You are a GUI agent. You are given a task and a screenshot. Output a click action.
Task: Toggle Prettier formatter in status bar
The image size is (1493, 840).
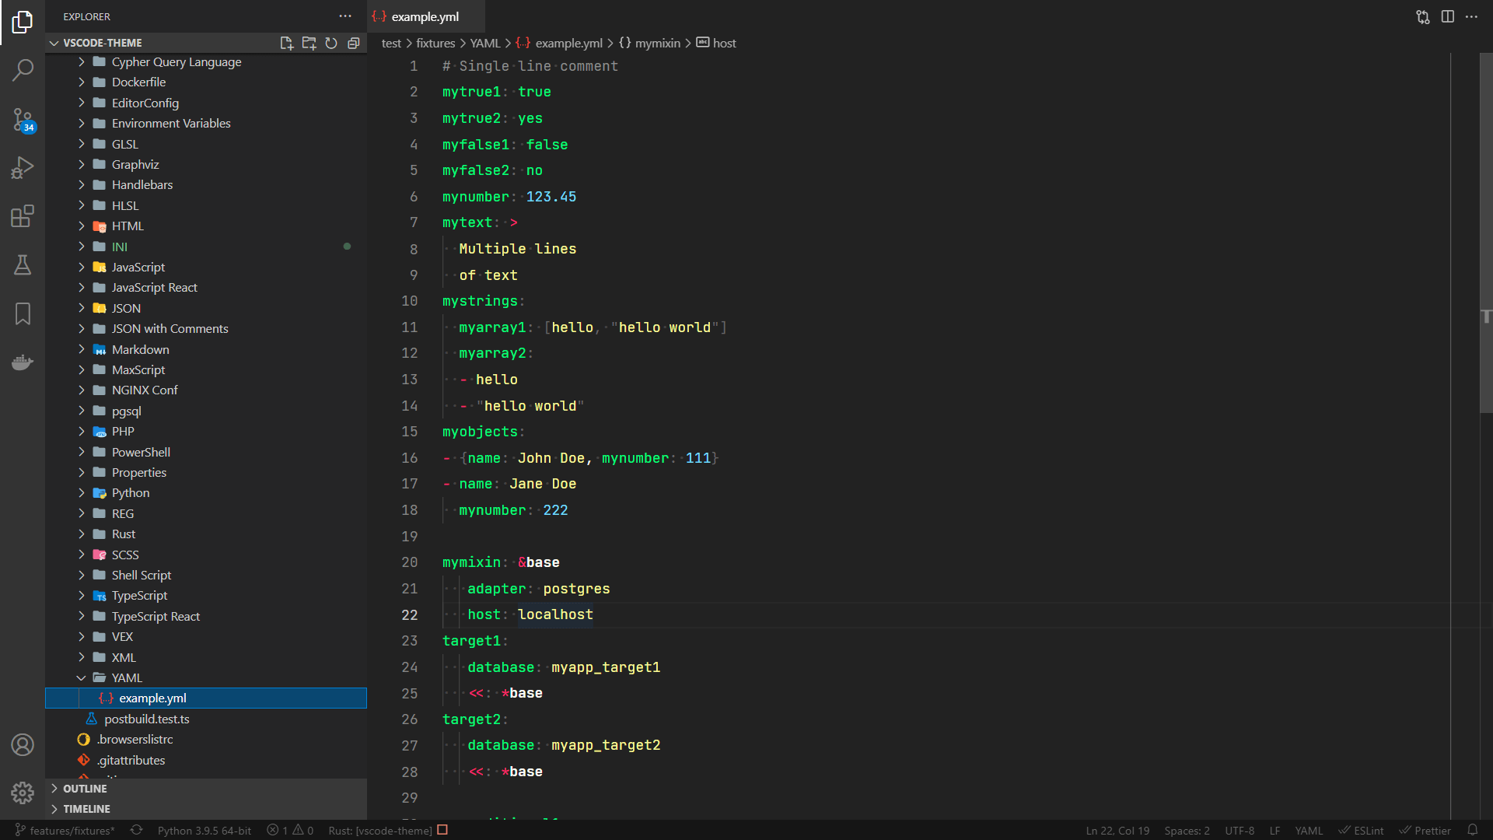(x=1425, y=830)
